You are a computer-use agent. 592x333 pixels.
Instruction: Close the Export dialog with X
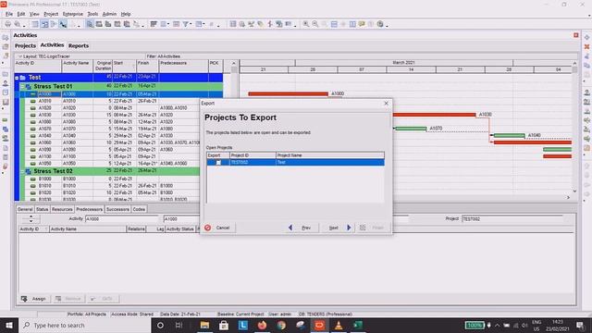(387, 103)
